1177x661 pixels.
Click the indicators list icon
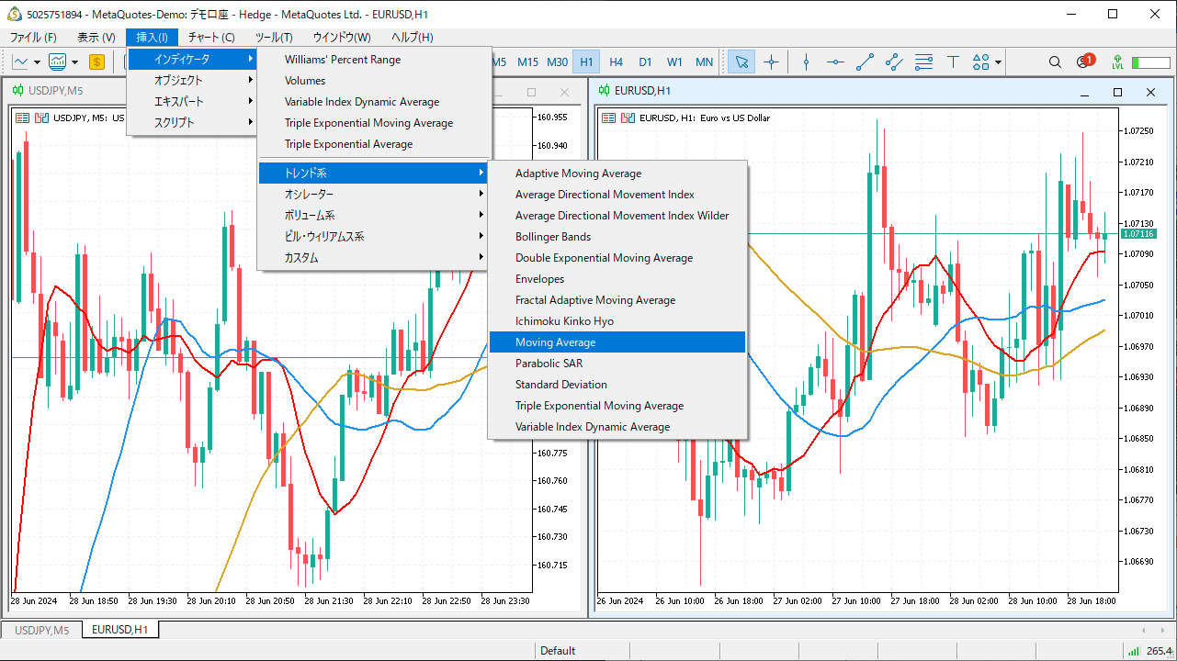[58, 62]
